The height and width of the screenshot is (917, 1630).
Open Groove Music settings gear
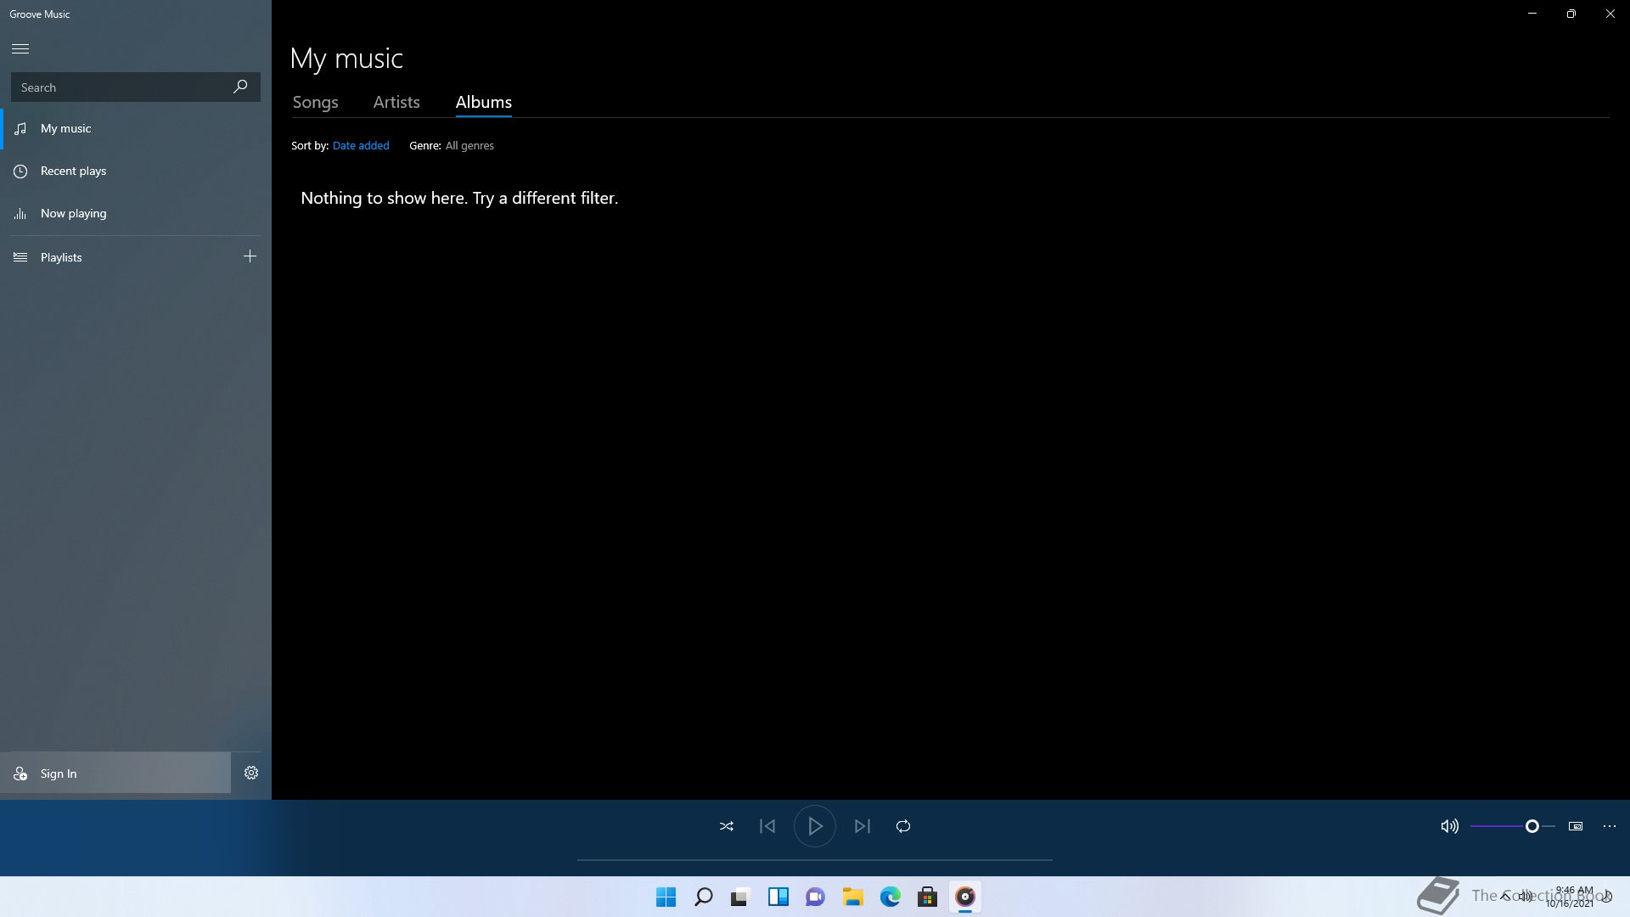tap(251, 773)
